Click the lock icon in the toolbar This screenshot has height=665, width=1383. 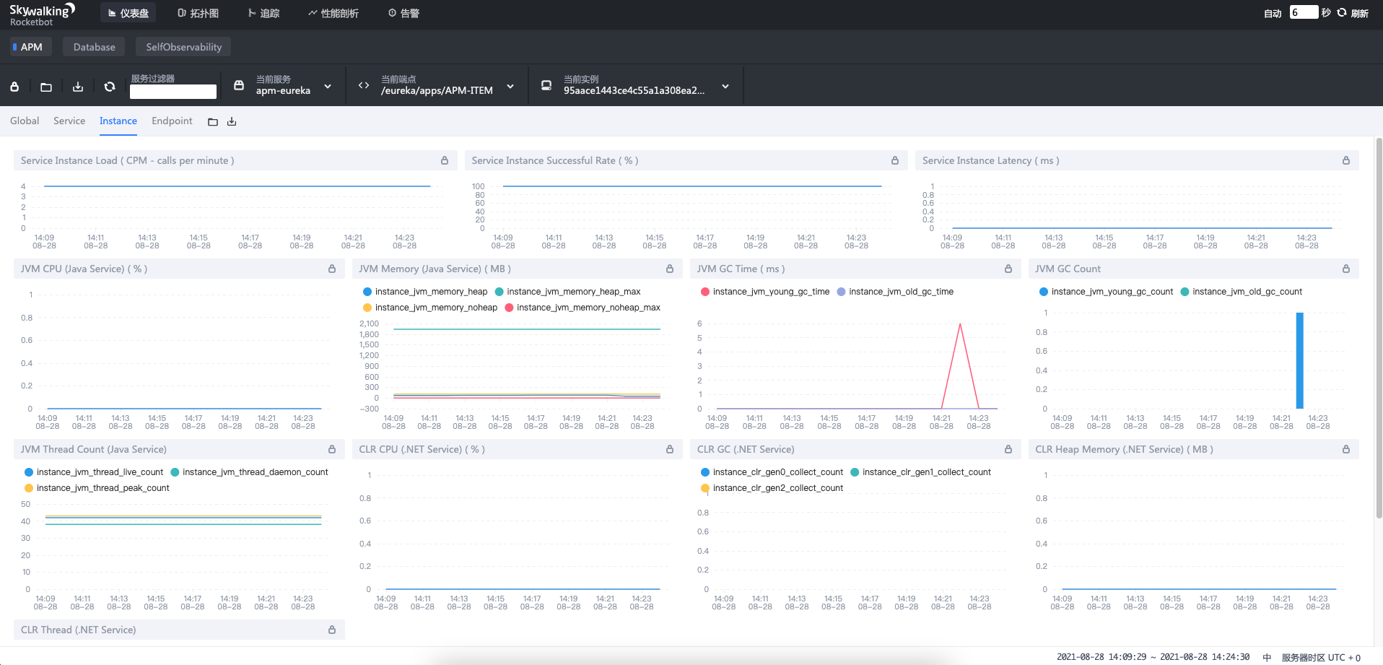click(x=14, y=87)
